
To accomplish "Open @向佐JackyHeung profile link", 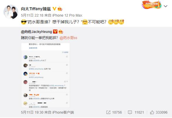I will pyautogui.click(x=36, y=32).
